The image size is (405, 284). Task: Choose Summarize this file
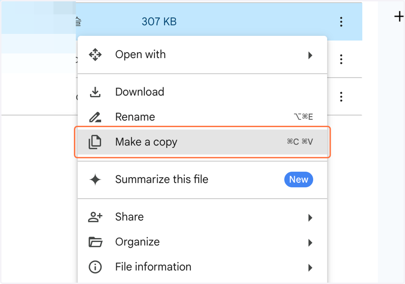[202, 180]
